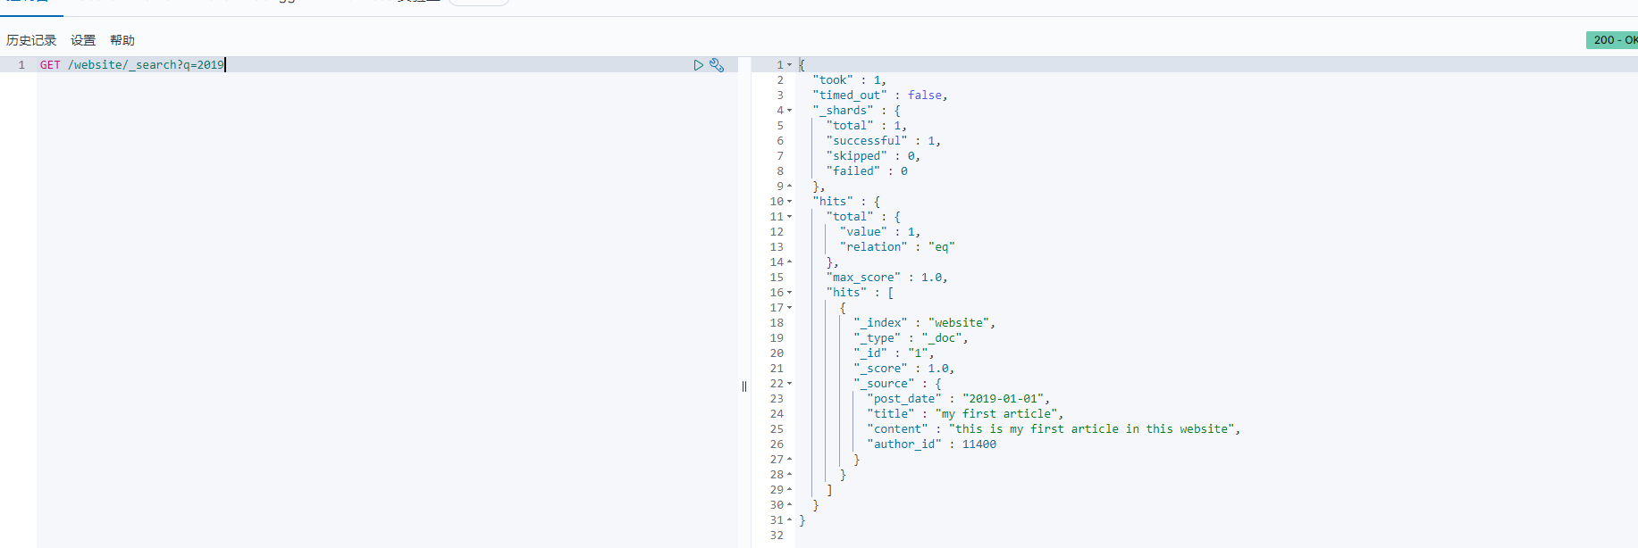Toggle fold marker at line 9

pyautogui.click(x=790, y=187)
